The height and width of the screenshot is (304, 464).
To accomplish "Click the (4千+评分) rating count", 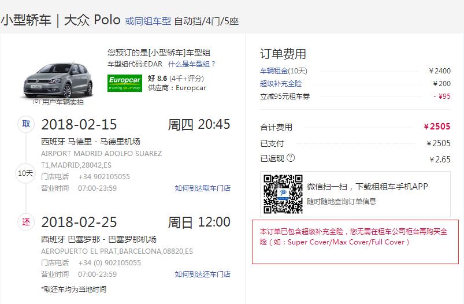I will pos(186,78).
